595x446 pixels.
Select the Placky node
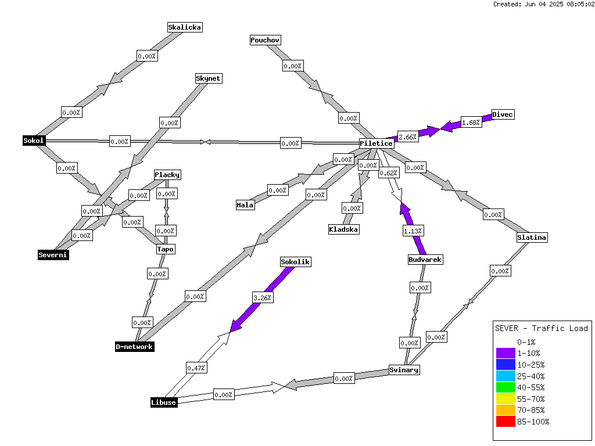click(167, 175)
